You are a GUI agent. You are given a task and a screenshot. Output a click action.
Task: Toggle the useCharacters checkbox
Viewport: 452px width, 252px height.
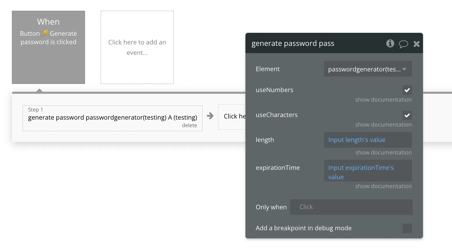[407, 115]
